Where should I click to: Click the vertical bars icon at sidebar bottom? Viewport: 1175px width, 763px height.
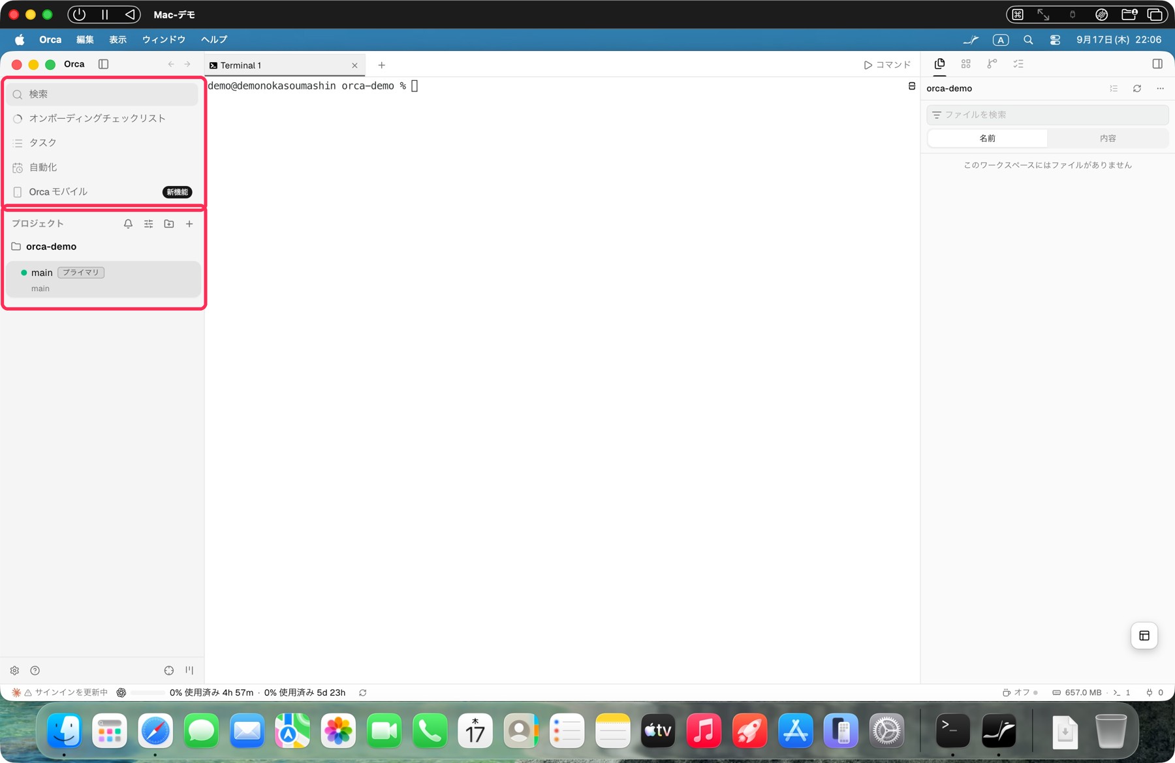[189, 670]
